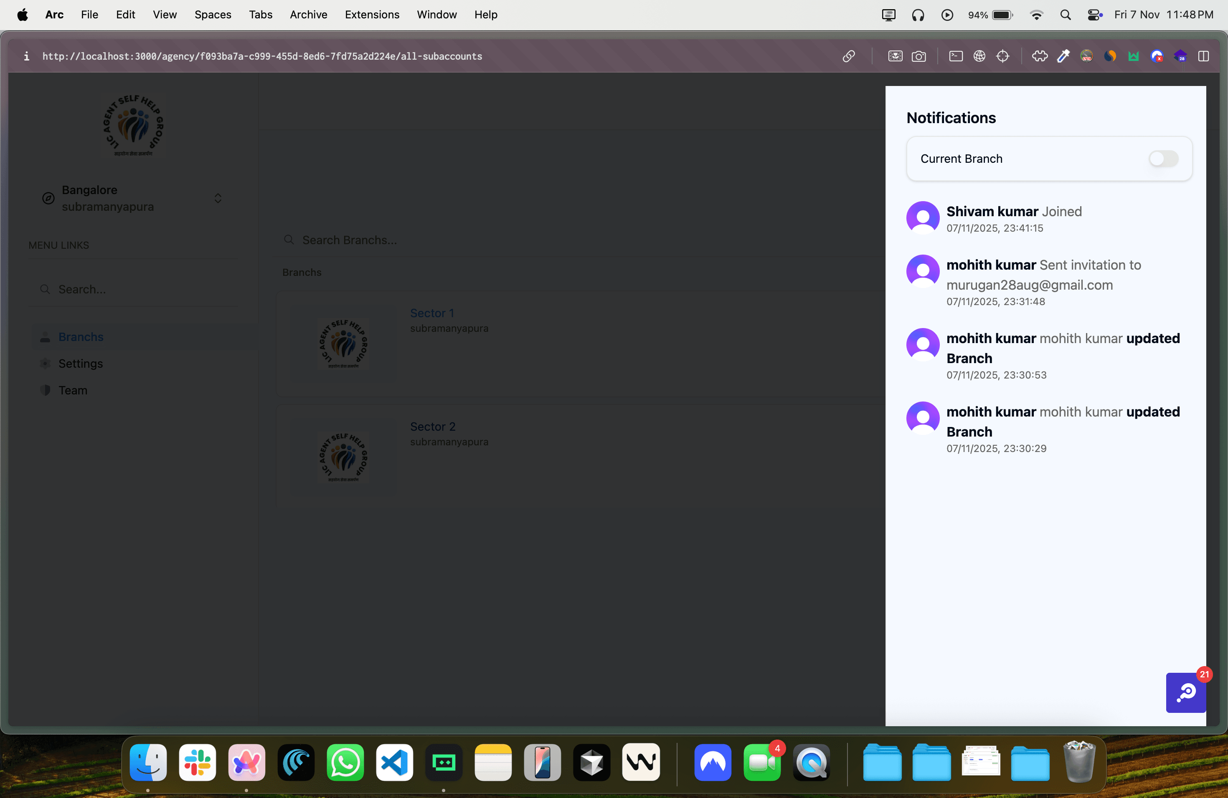Click the purple search widget with badge
Viewport: 1228px width, 798px height.
click(x=1186, y=692)
